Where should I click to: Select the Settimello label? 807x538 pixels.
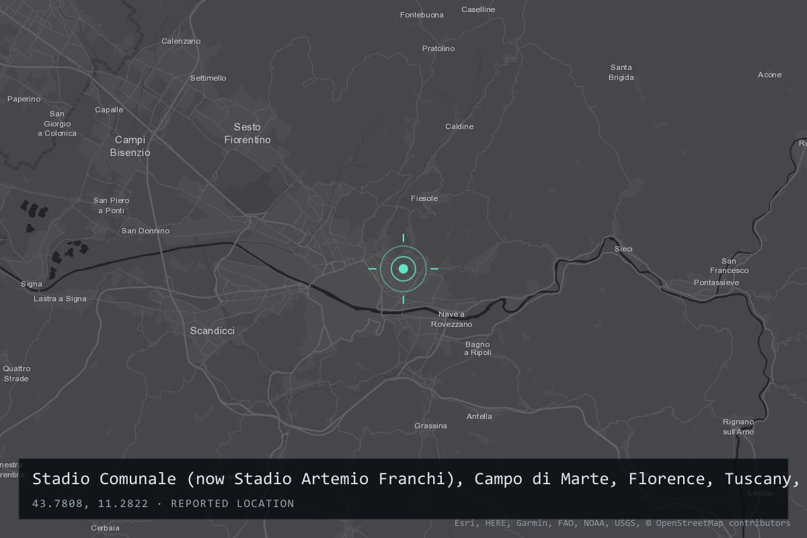point(208,78)
